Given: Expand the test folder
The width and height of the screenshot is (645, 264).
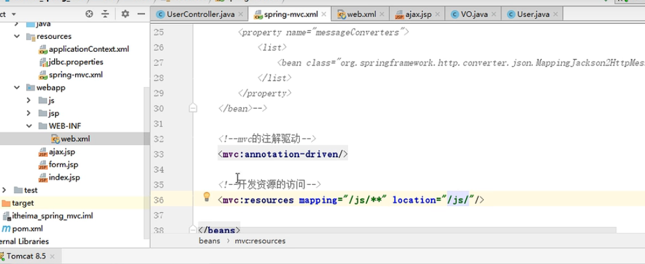Looking at the screenshot, I should (5, 190).
